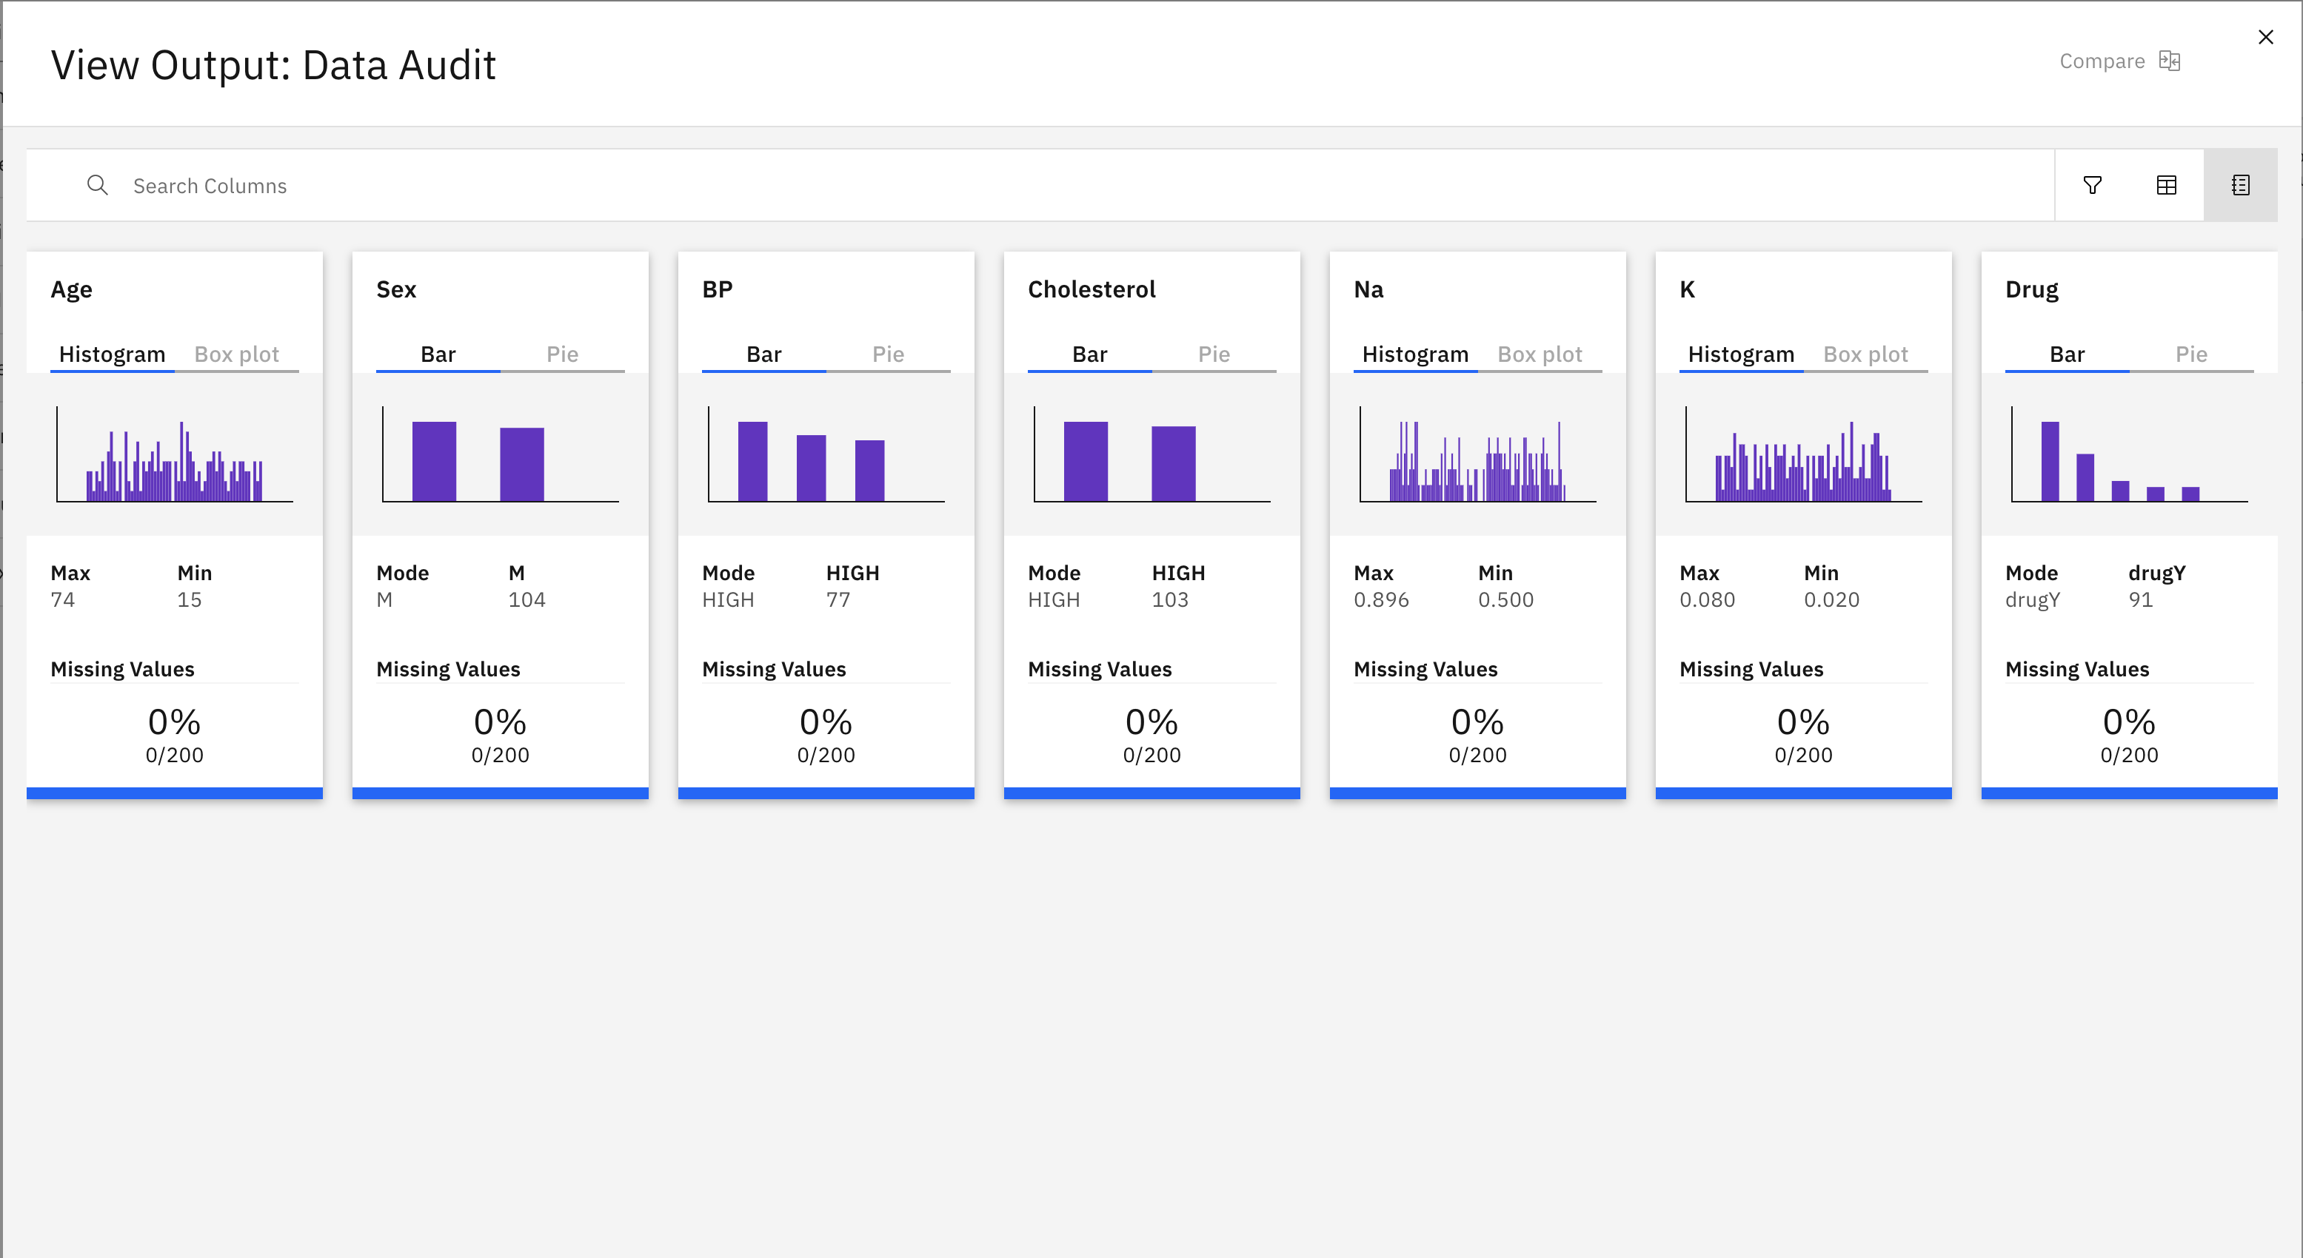2303x1258 pixels.
Task: Click the Age histogram chart
Action: point(174,454)
